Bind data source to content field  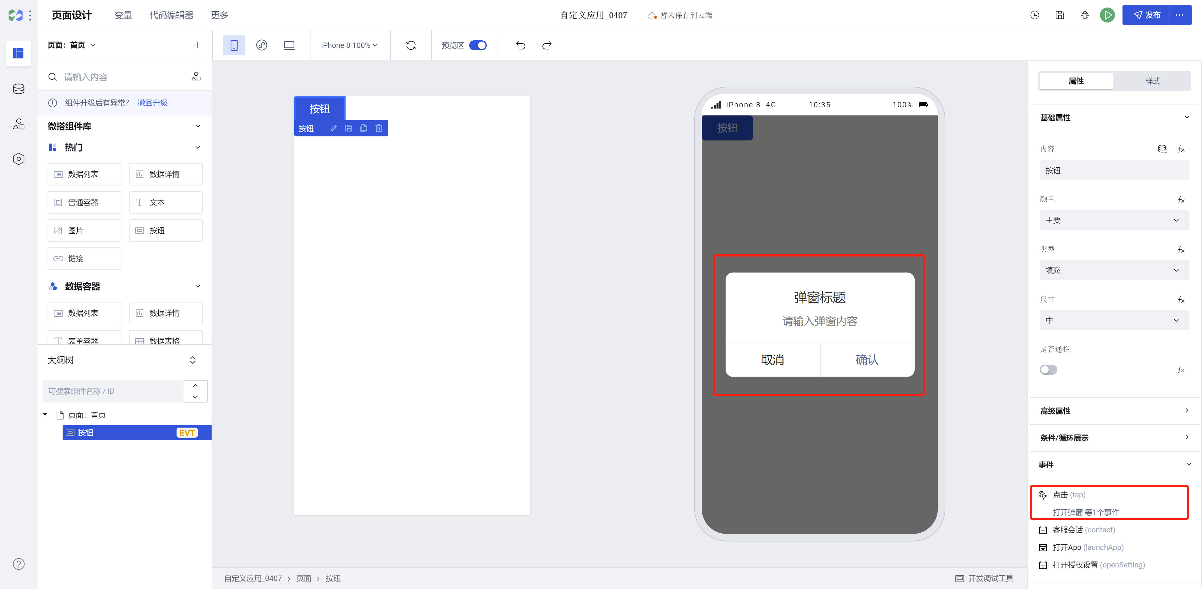click(x=1162, y=149)
